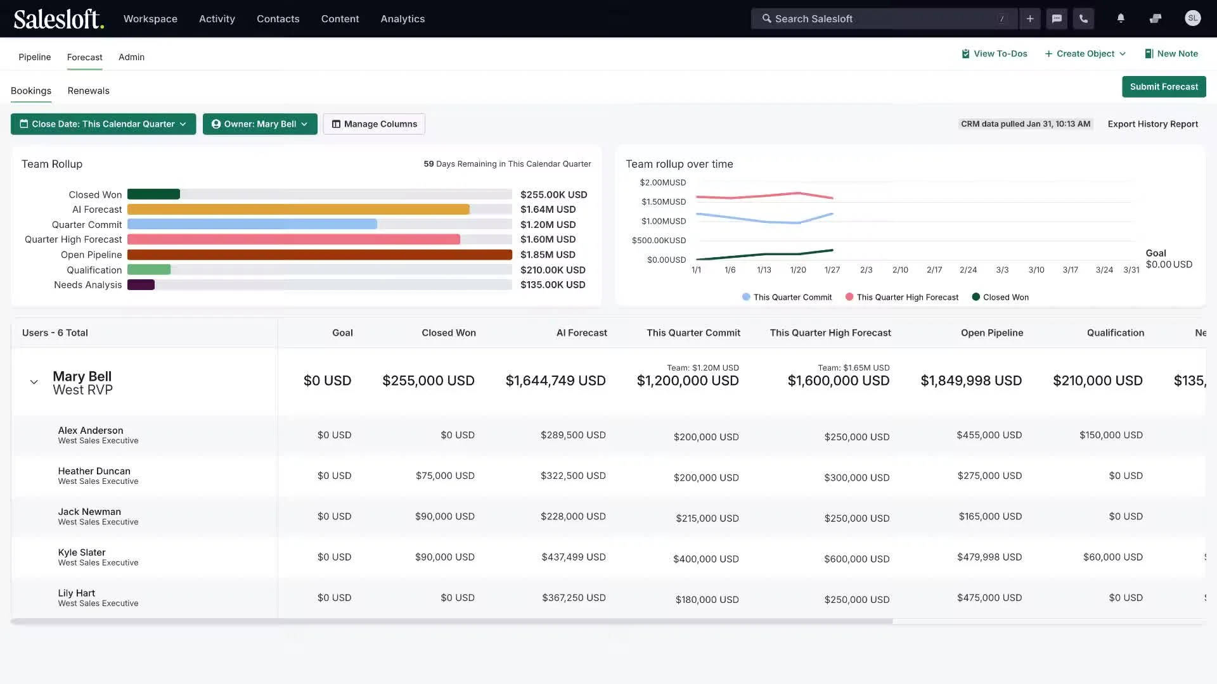Open the Activity menu

[x=217, y=19]
